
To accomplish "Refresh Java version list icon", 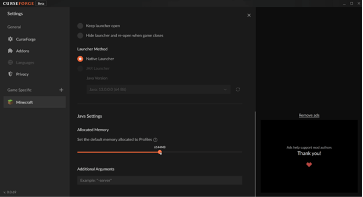I will (238, 89).
